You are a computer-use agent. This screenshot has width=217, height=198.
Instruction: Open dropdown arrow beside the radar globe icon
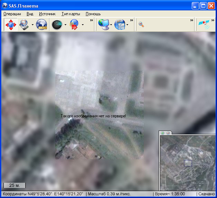(x=65, y=25)
